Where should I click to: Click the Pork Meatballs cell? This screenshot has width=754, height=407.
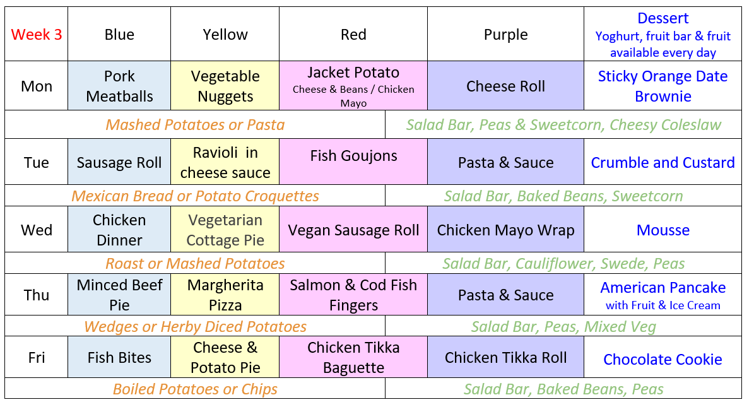coord(119,86)
